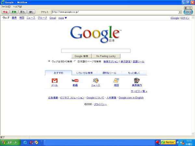The height and width of the screenshot is (146, 195).
Task: Open the Gmail top bar link
Action: pyautogui.click(x=53, y=18)
